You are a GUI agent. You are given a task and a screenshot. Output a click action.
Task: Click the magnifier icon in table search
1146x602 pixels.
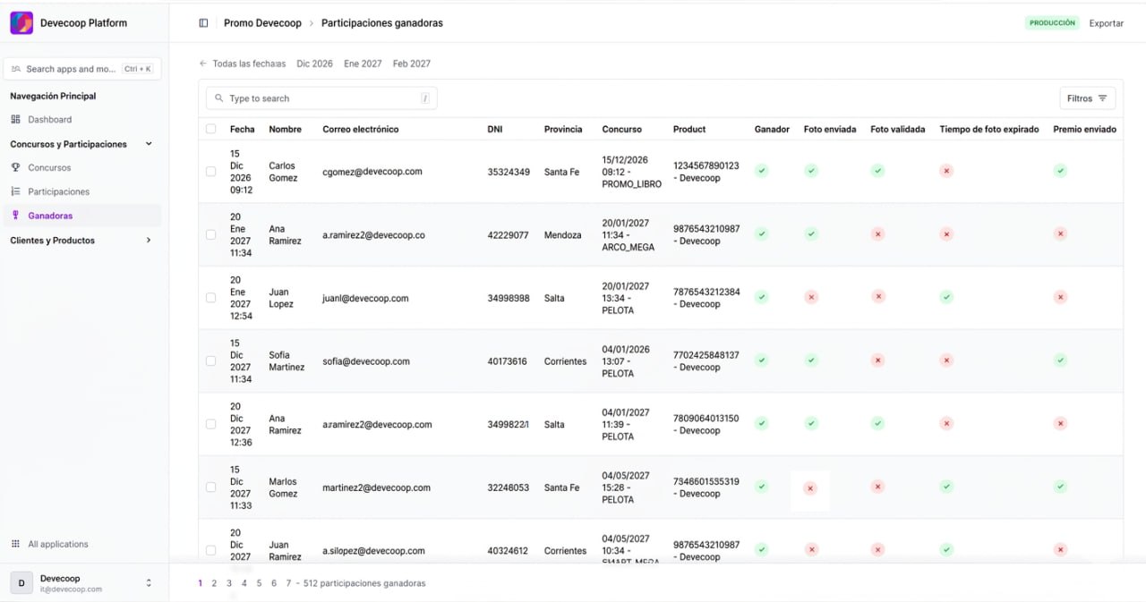coord(218,98)
